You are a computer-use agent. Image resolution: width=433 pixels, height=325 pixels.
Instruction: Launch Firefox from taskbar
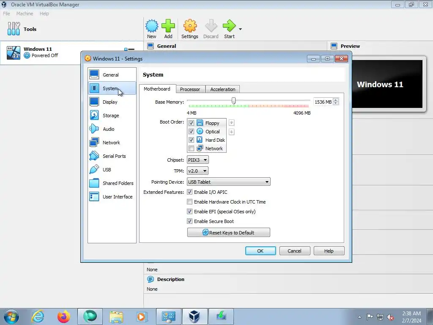tap(64, 317)
